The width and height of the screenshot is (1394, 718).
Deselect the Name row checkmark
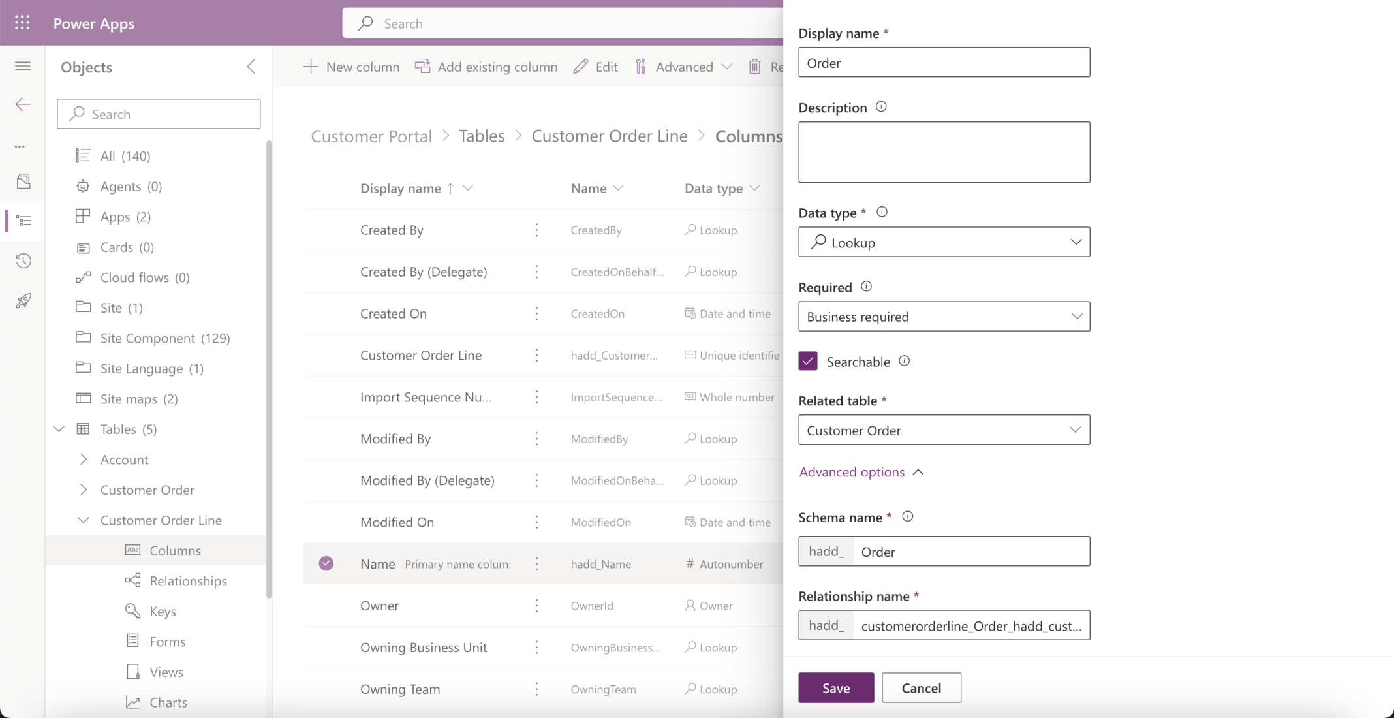(x=326, y=563)
